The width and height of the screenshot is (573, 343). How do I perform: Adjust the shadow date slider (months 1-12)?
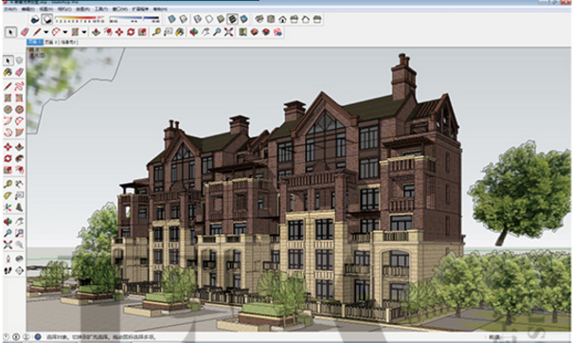coord(80,19)
